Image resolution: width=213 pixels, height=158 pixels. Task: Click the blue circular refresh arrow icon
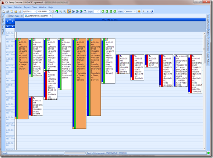(152, 11)
